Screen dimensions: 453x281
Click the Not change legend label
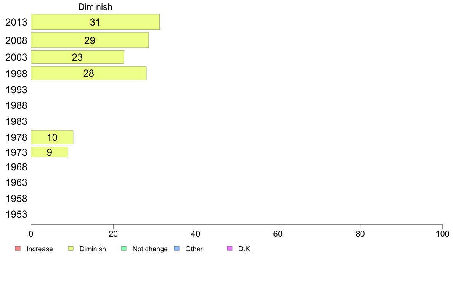tap(150, 249)
